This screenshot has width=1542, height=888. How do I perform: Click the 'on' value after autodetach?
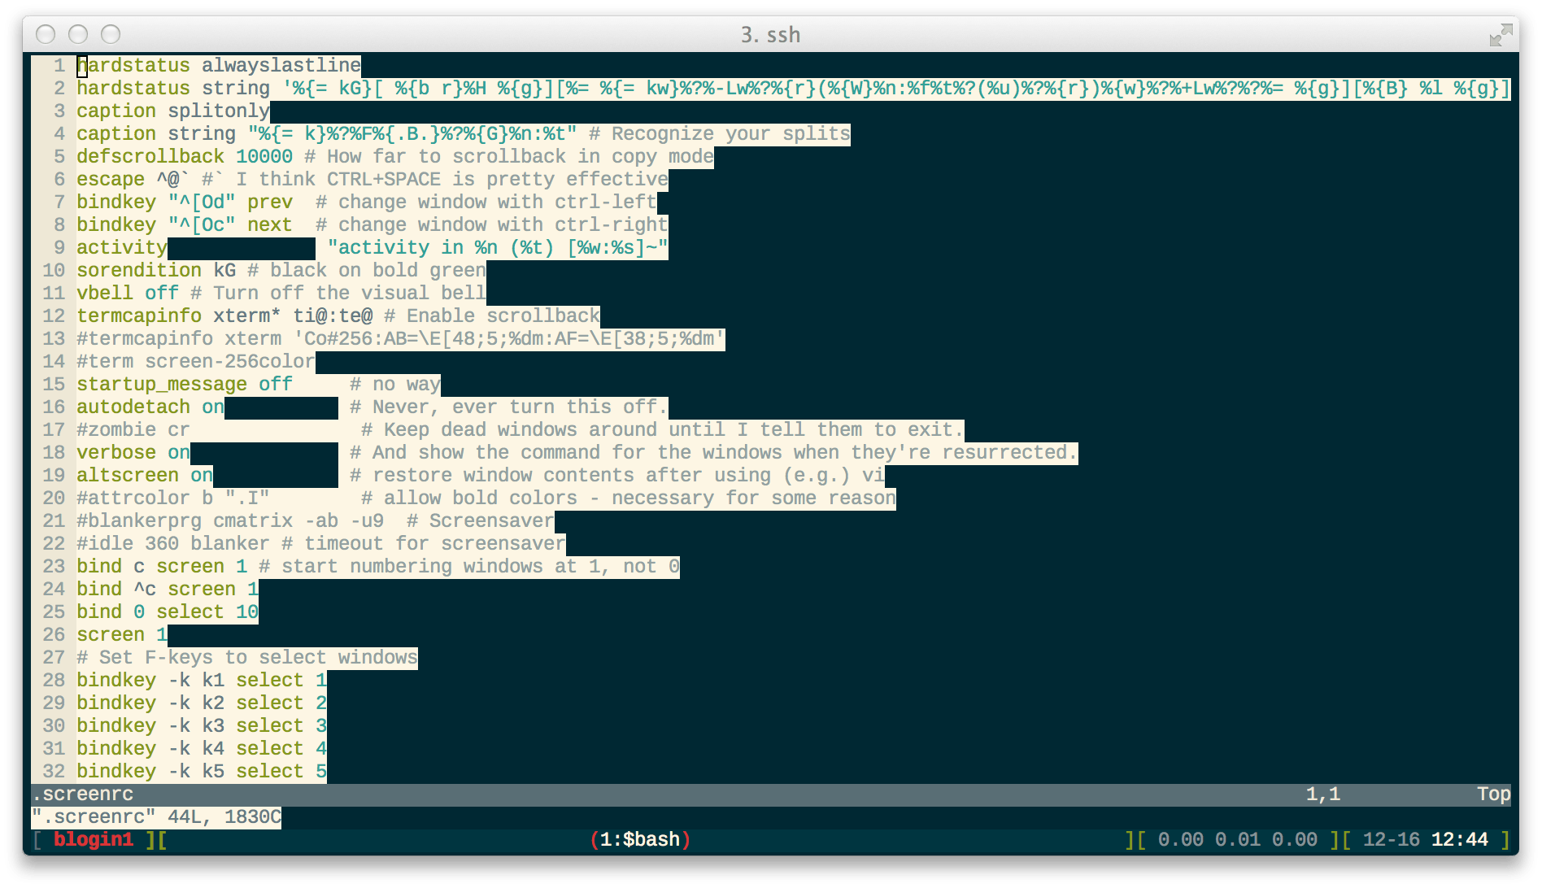[x=213, y=407]
